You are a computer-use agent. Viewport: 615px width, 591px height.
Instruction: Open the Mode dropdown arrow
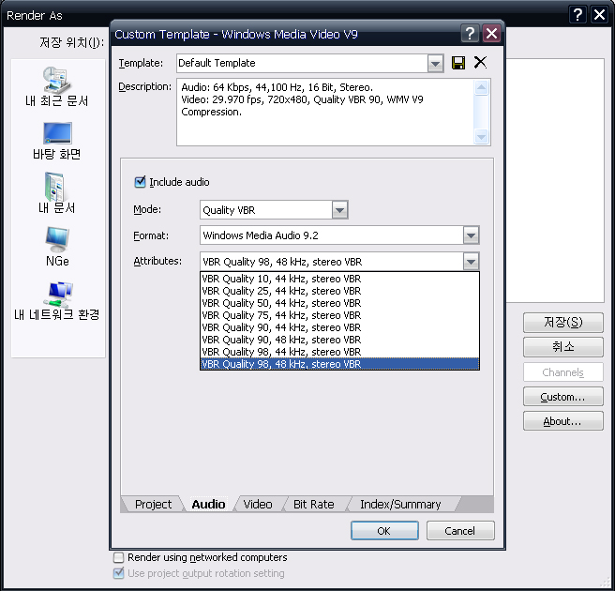click(339, 210)
